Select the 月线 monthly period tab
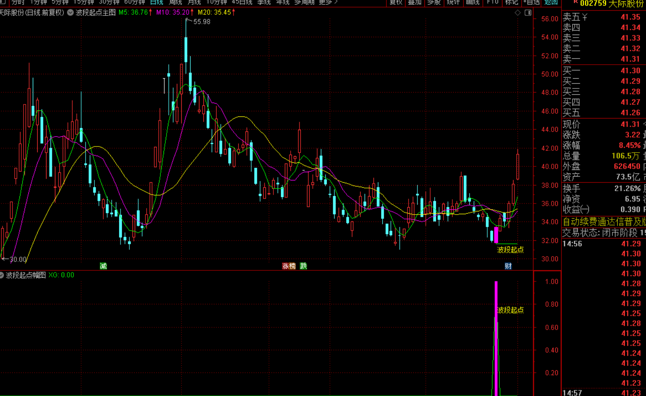 tap(195, 2)
